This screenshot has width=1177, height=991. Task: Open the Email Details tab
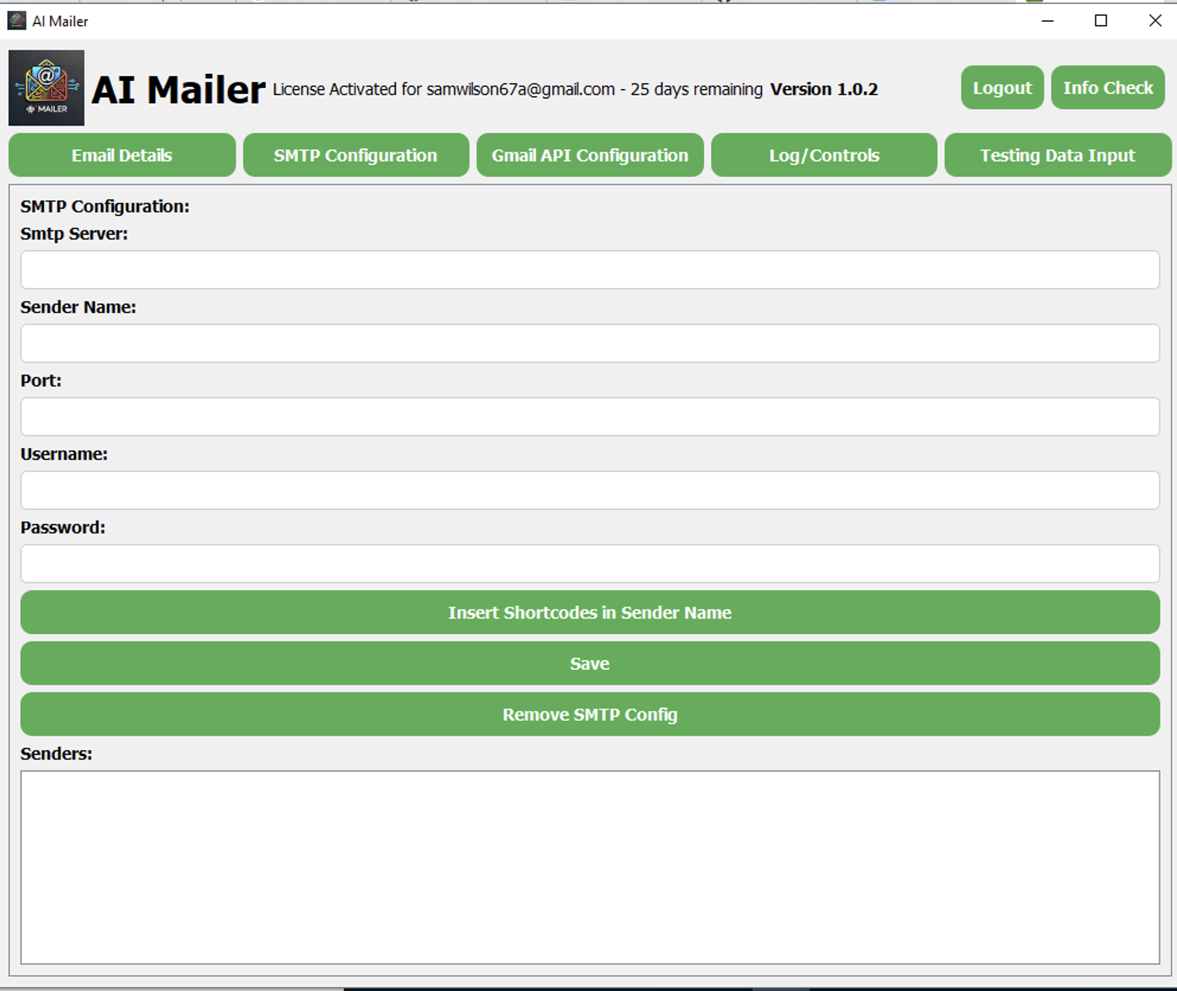tap(121, 155)
